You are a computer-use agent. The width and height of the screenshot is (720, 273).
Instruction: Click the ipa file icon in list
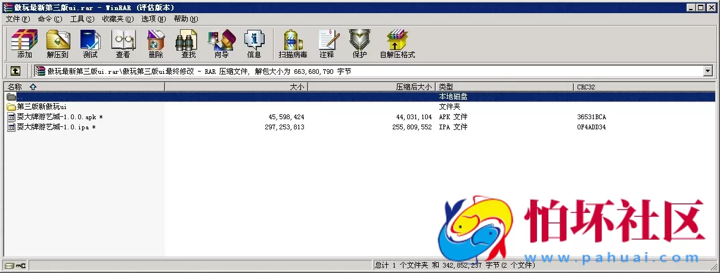click(x=11, y=127)
